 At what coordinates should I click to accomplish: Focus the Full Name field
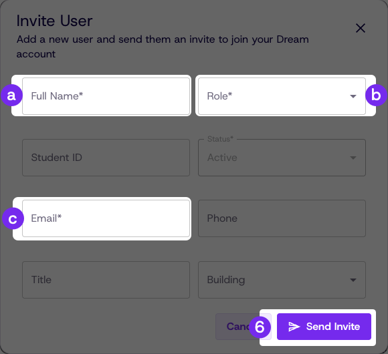[x=106, y=96]
